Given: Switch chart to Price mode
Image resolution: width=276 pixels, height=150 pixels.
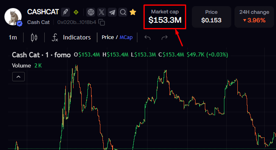Looking at the screenshot, I should tap(108, 37).
